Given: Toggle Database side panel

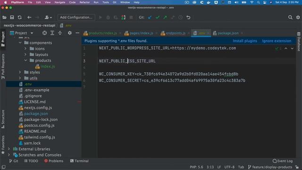Looking at the screenshot, I should tap(299, 42).
